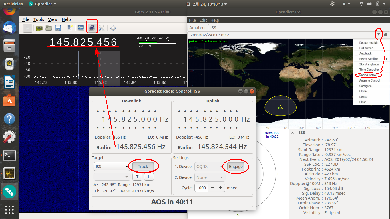Open Thunderbird from dock
This screenshot has height=219, width=390.
9,28
